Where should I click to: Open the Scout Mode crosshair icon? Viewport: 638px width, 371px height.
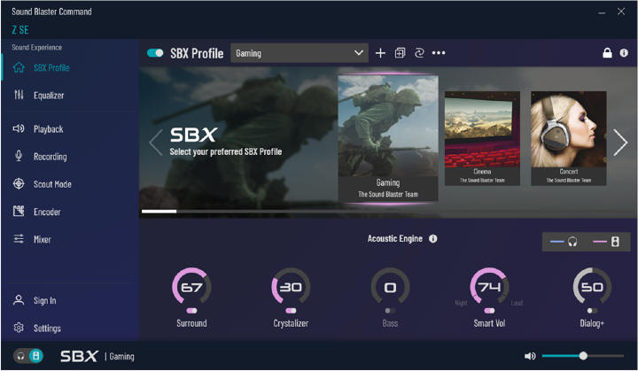[19, 184]
